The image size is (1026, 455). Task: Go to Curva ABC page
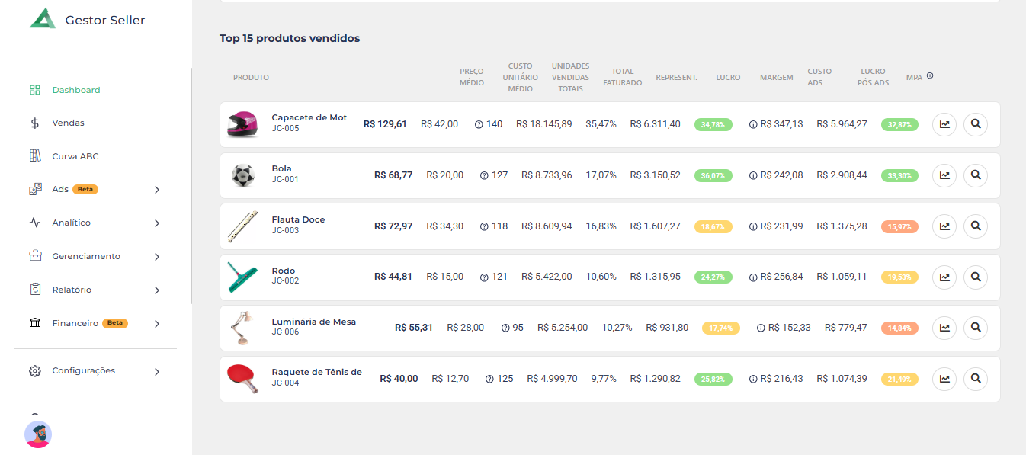[x=75, y=156]
